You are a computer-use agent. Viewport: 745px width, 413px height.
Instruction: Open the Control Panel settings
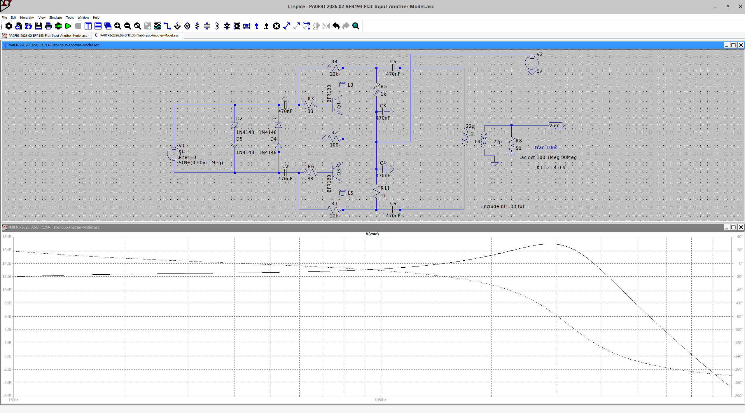tap(9, 26)
